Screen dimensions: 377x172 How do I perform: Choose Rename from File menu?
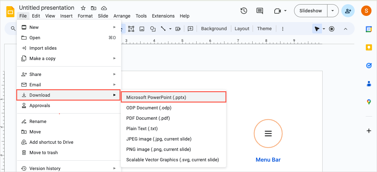69,121
